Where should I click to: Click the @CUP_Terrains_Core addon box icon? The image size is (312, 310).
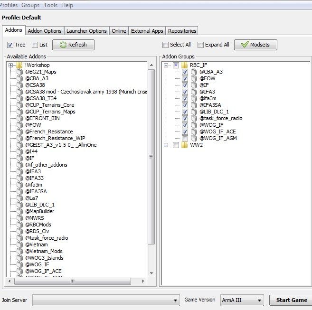click(x=19, y=105)
